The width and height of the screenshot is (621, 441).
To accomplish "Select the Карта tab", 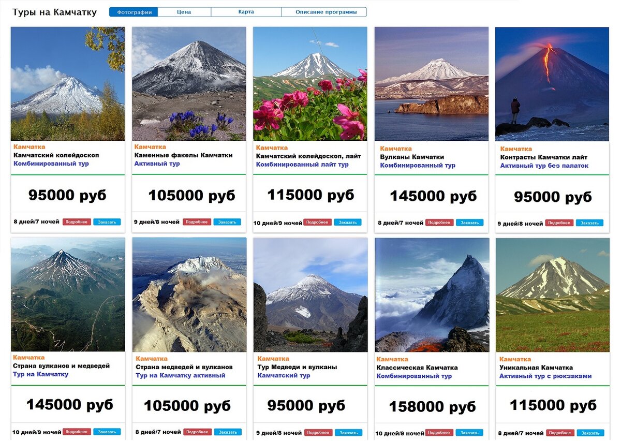I will 246,12.
